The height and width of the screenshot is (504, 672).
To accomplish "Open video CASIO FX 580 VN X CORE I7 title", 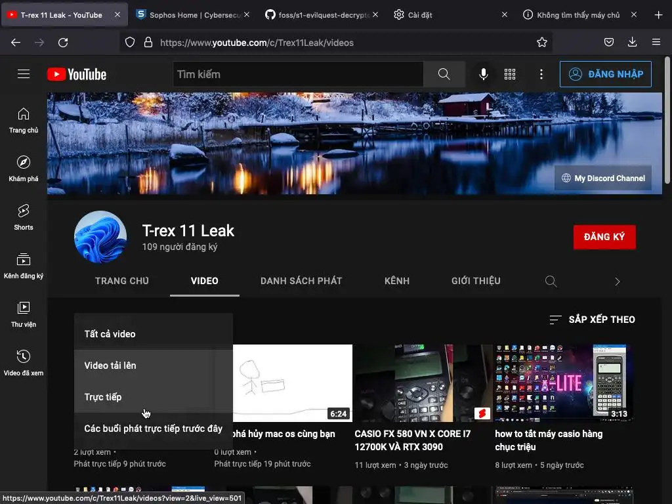I will pyautogui.click(x=412, y=440).
